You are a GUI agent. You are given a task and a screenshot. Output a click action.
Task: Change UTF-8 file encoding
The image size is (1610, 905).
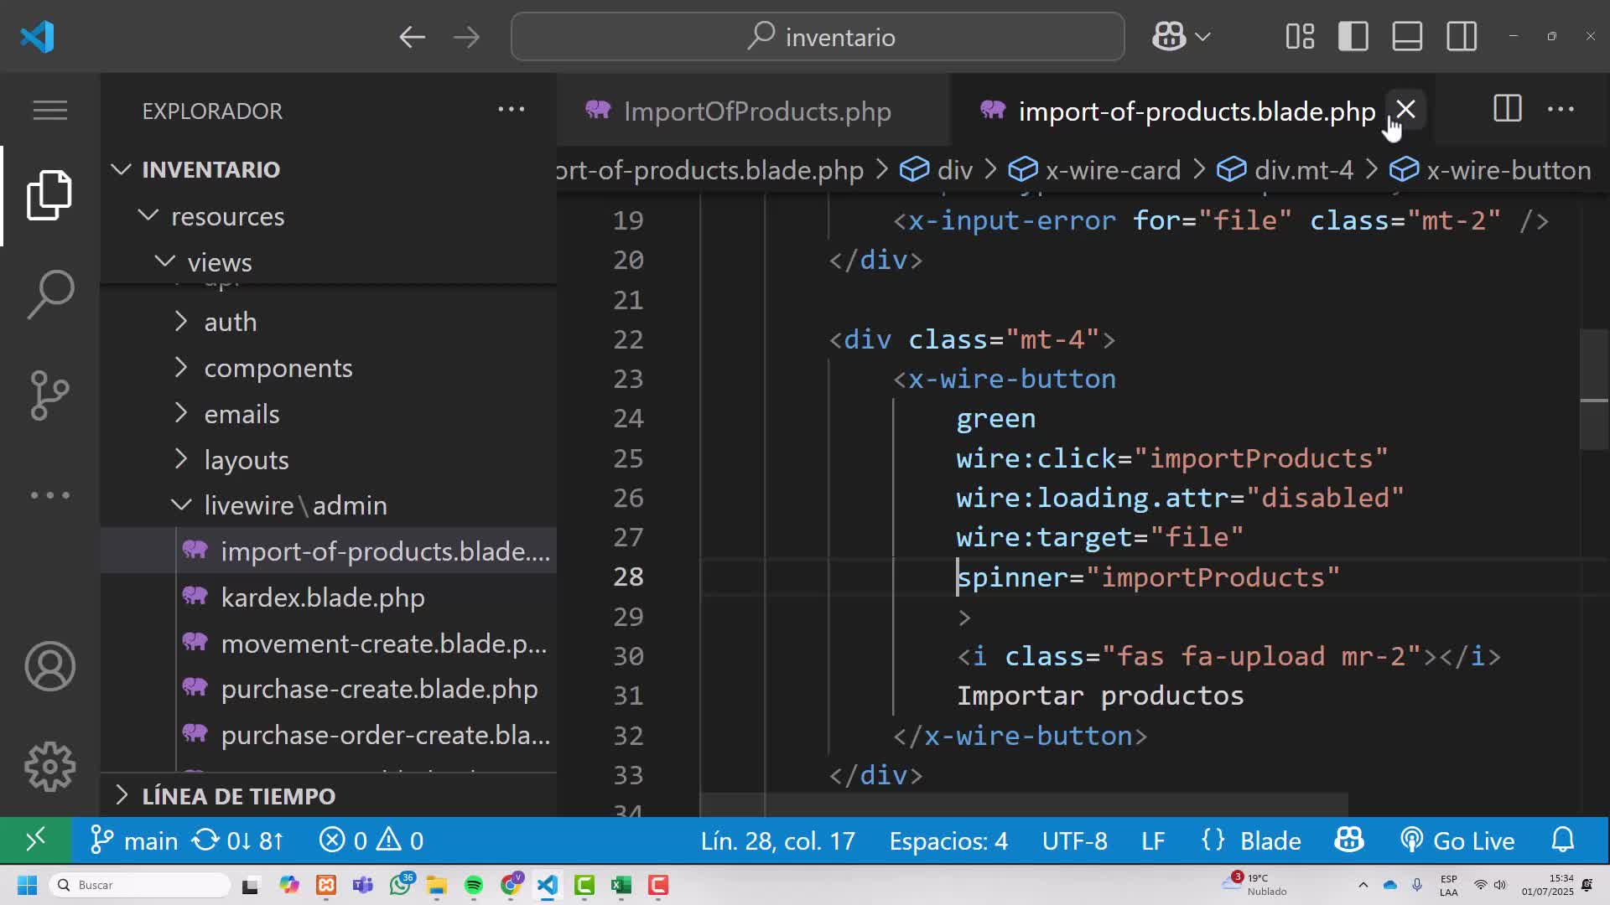(1074, 840)
